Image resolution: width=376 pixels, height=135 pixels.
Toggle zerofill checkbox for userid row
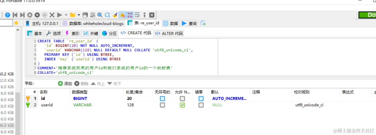click(201, 105)
